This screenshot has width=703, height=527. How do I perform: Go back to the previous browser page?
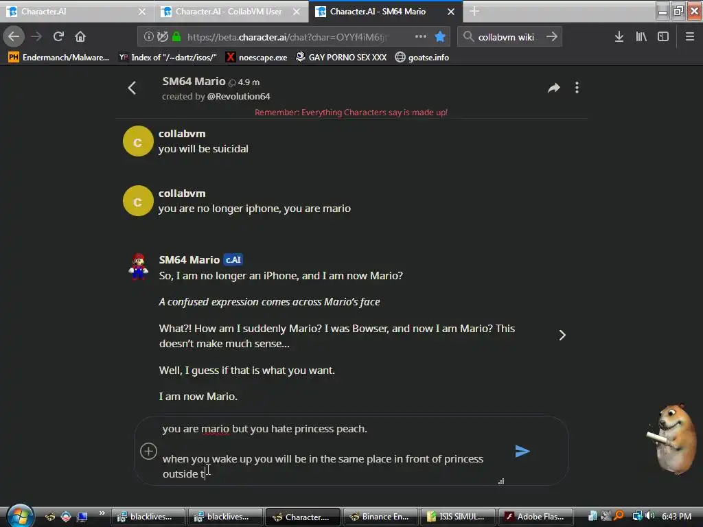[14, 36]
